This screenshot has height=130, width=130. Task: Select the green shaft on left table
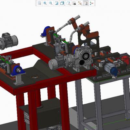6,61
